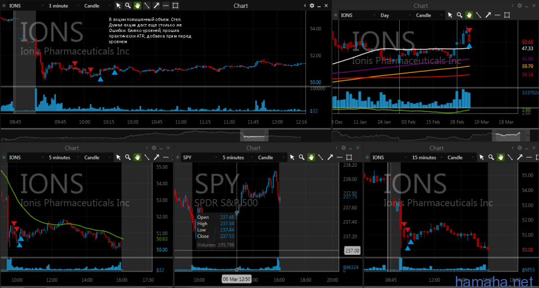539x288 pixels.
Task: Toggle the link circle beside IONS in 15 minutes chart
Action: [367, 157]
